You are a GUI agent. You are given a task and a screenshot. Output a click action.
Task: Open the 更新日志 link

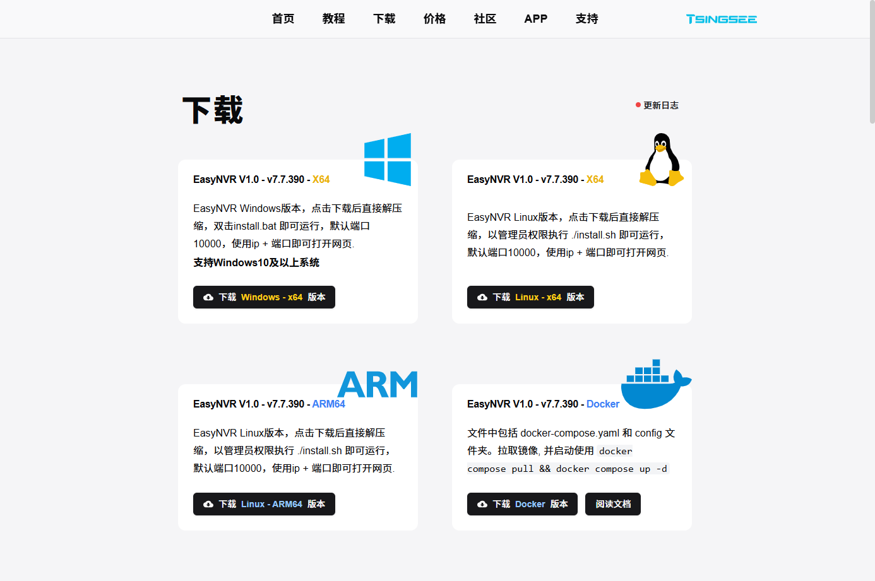[661, 105]
